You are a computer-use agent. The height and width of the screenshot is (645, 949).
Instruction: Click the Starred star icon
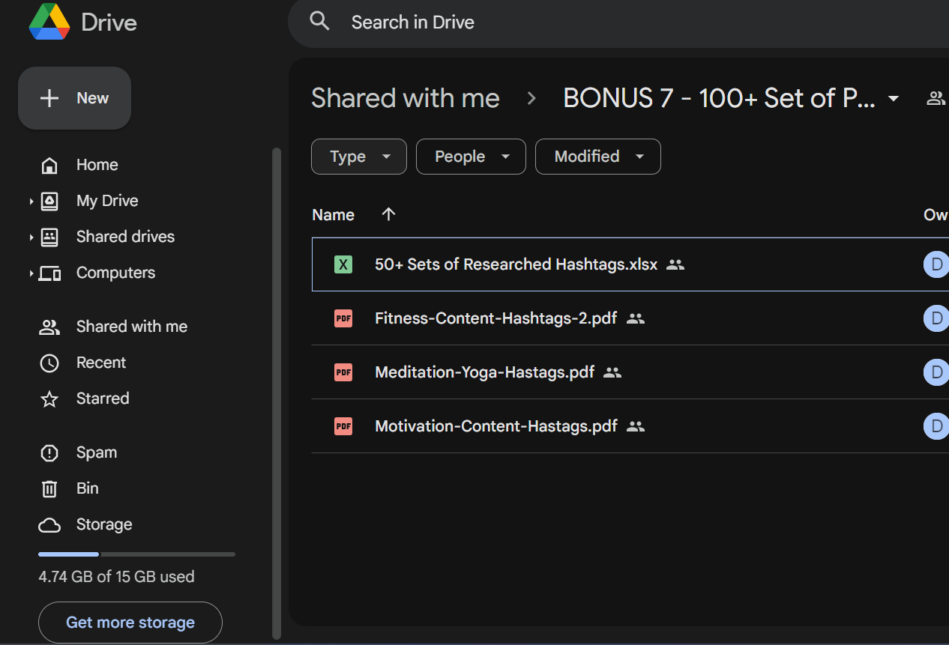pyautogui.click(x=49, y=399)
